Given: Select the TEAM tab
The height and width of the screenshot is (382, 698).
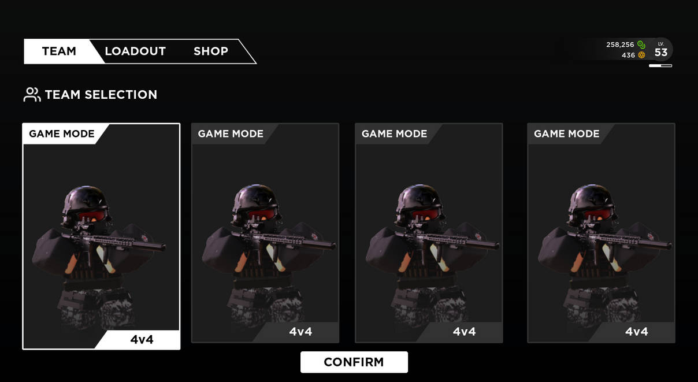Looking at the screenshot, I should (x=59, y=51).
